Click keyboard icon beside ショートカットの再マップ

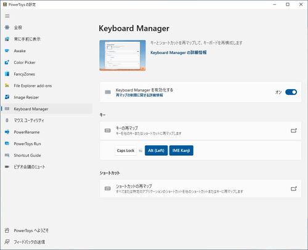tap(108, 188)
